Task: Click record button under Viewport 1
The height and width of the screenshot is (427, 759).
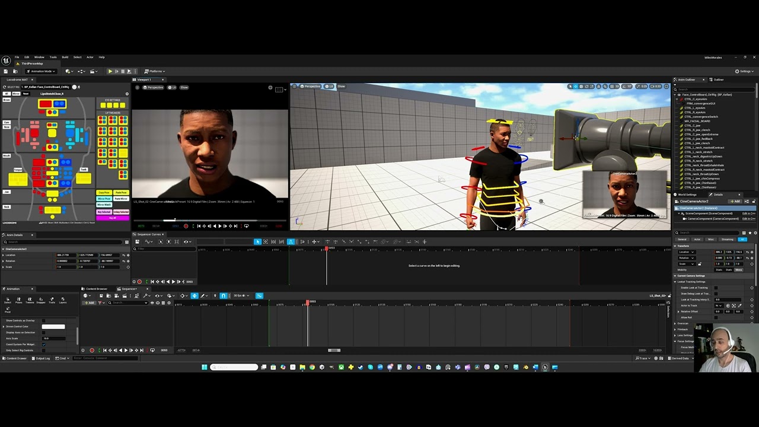Action: click(x=186, y=226)
